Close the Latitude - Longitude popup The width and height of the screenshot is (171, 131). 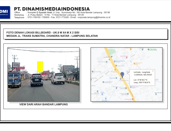coord(153,71)
